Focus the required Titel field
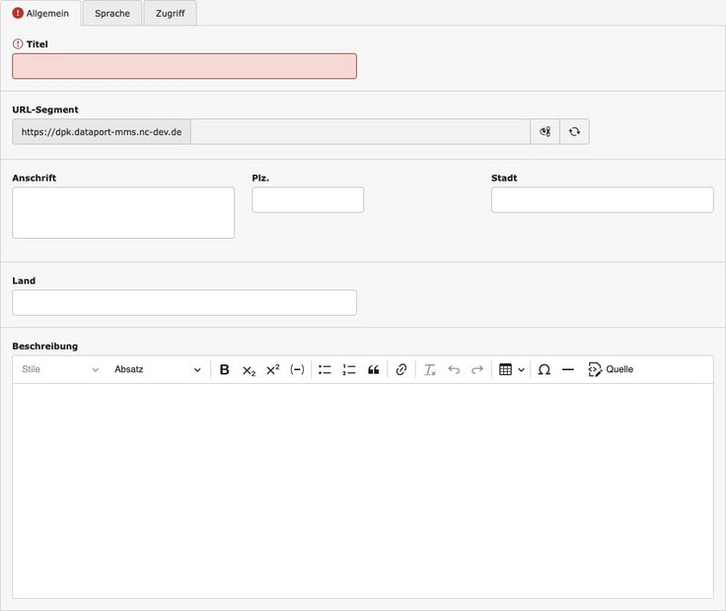This screenshot has width=726, height=611. coord(184,66)
